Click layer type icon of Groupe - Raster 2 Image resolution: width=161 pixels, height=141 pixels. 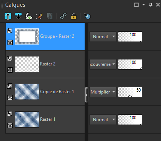[x=10, y=31]
